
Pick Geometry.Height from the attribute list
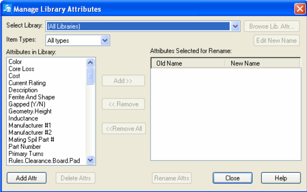coord(30,111)
